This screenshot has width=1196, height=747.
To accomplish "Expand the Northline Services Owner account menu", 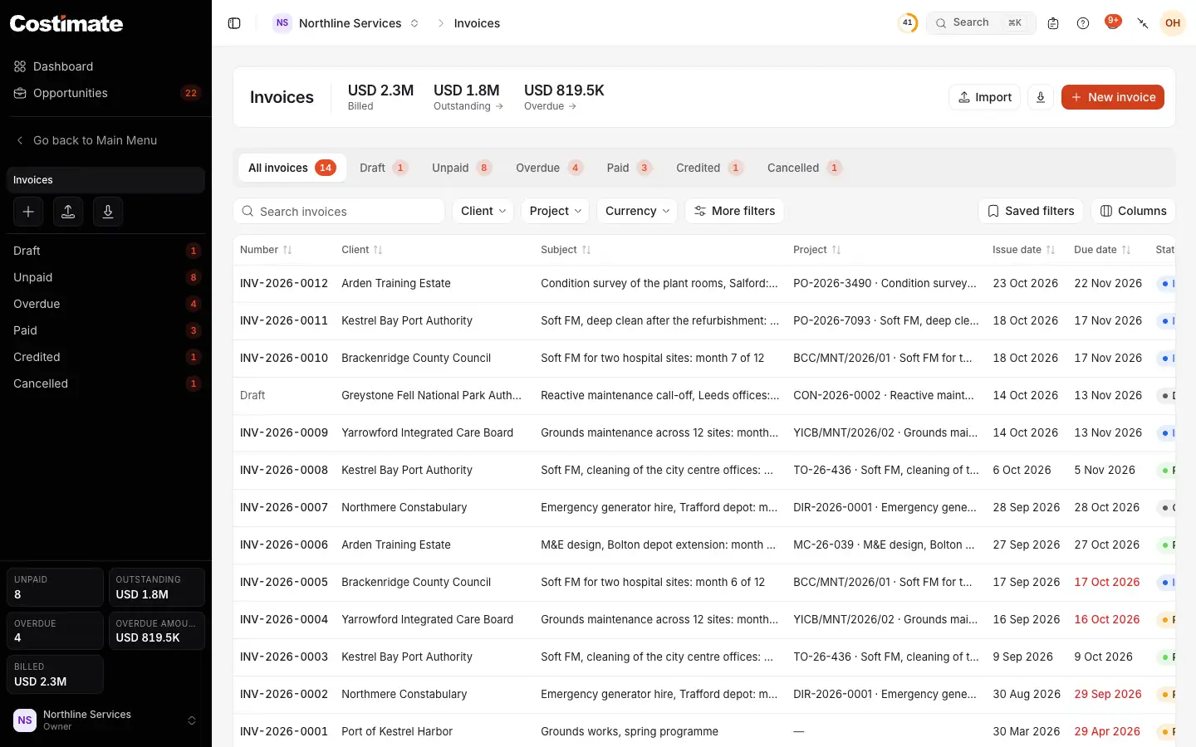I will tap(105, 720).
